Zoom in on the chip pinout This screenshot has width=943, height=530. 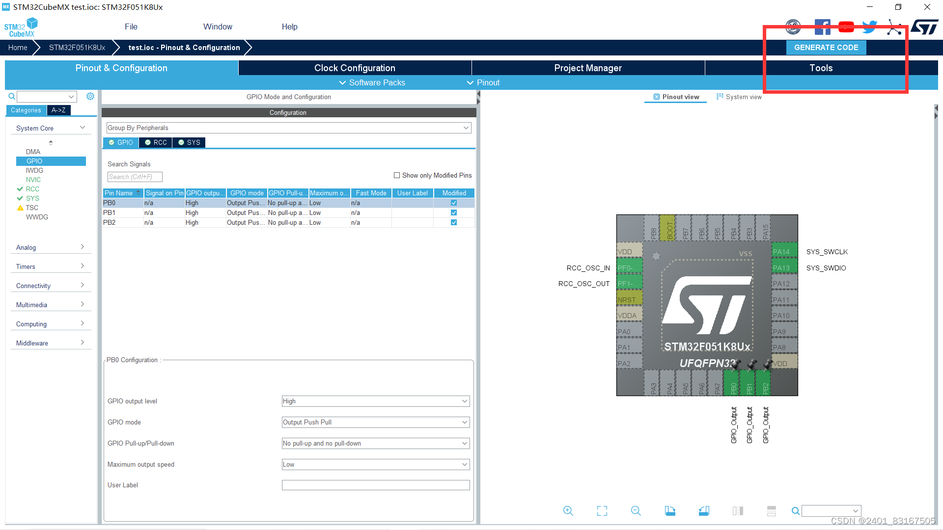(x=568, y=511)
